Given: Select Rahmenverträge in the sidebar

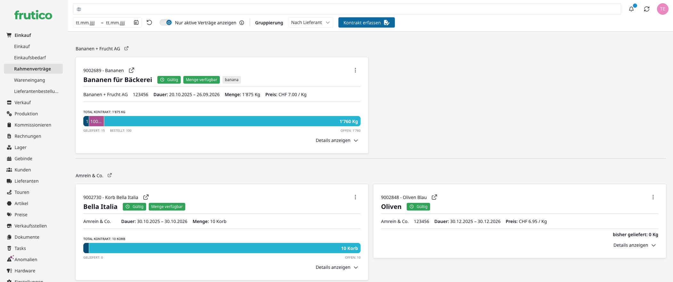Looking at the screenshot, I should [33, 69].
